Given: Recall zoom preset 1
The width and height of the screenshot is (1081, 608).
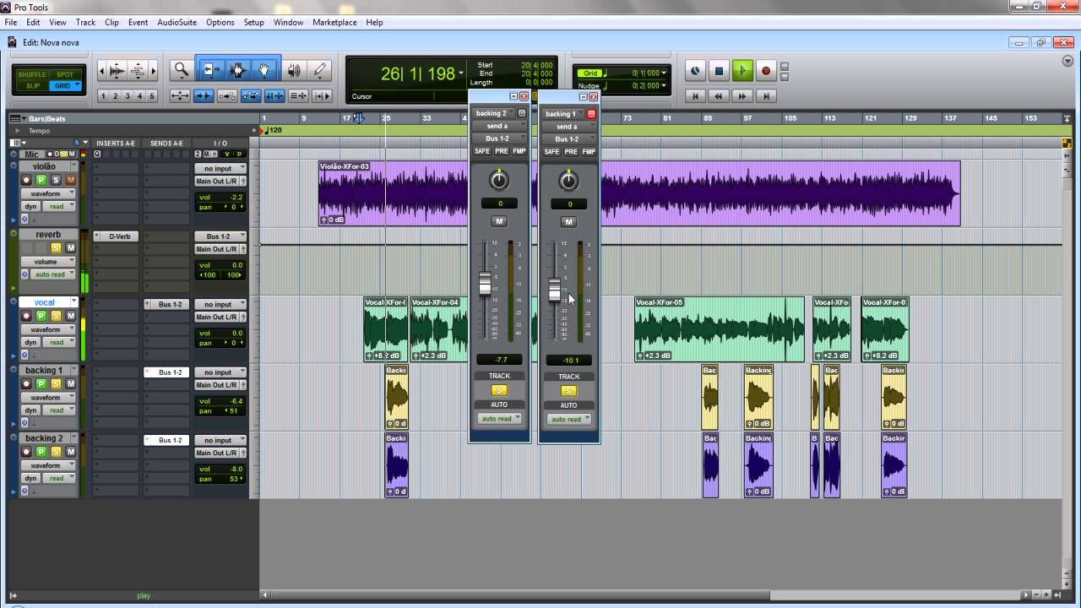Looking at the screenshot, I should pyautogui.click(x=104, y=96).
